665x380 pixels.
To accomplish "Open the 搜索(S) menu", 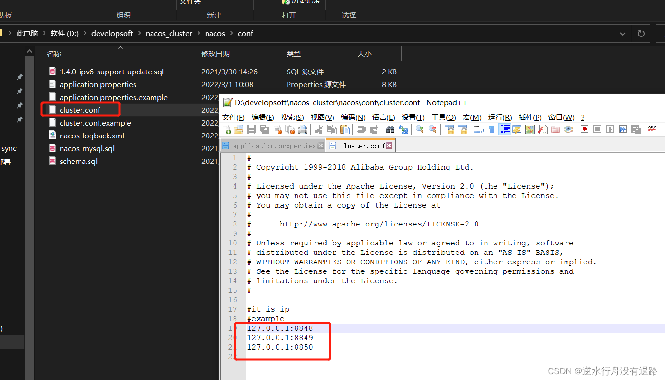I will pos(292,117).
